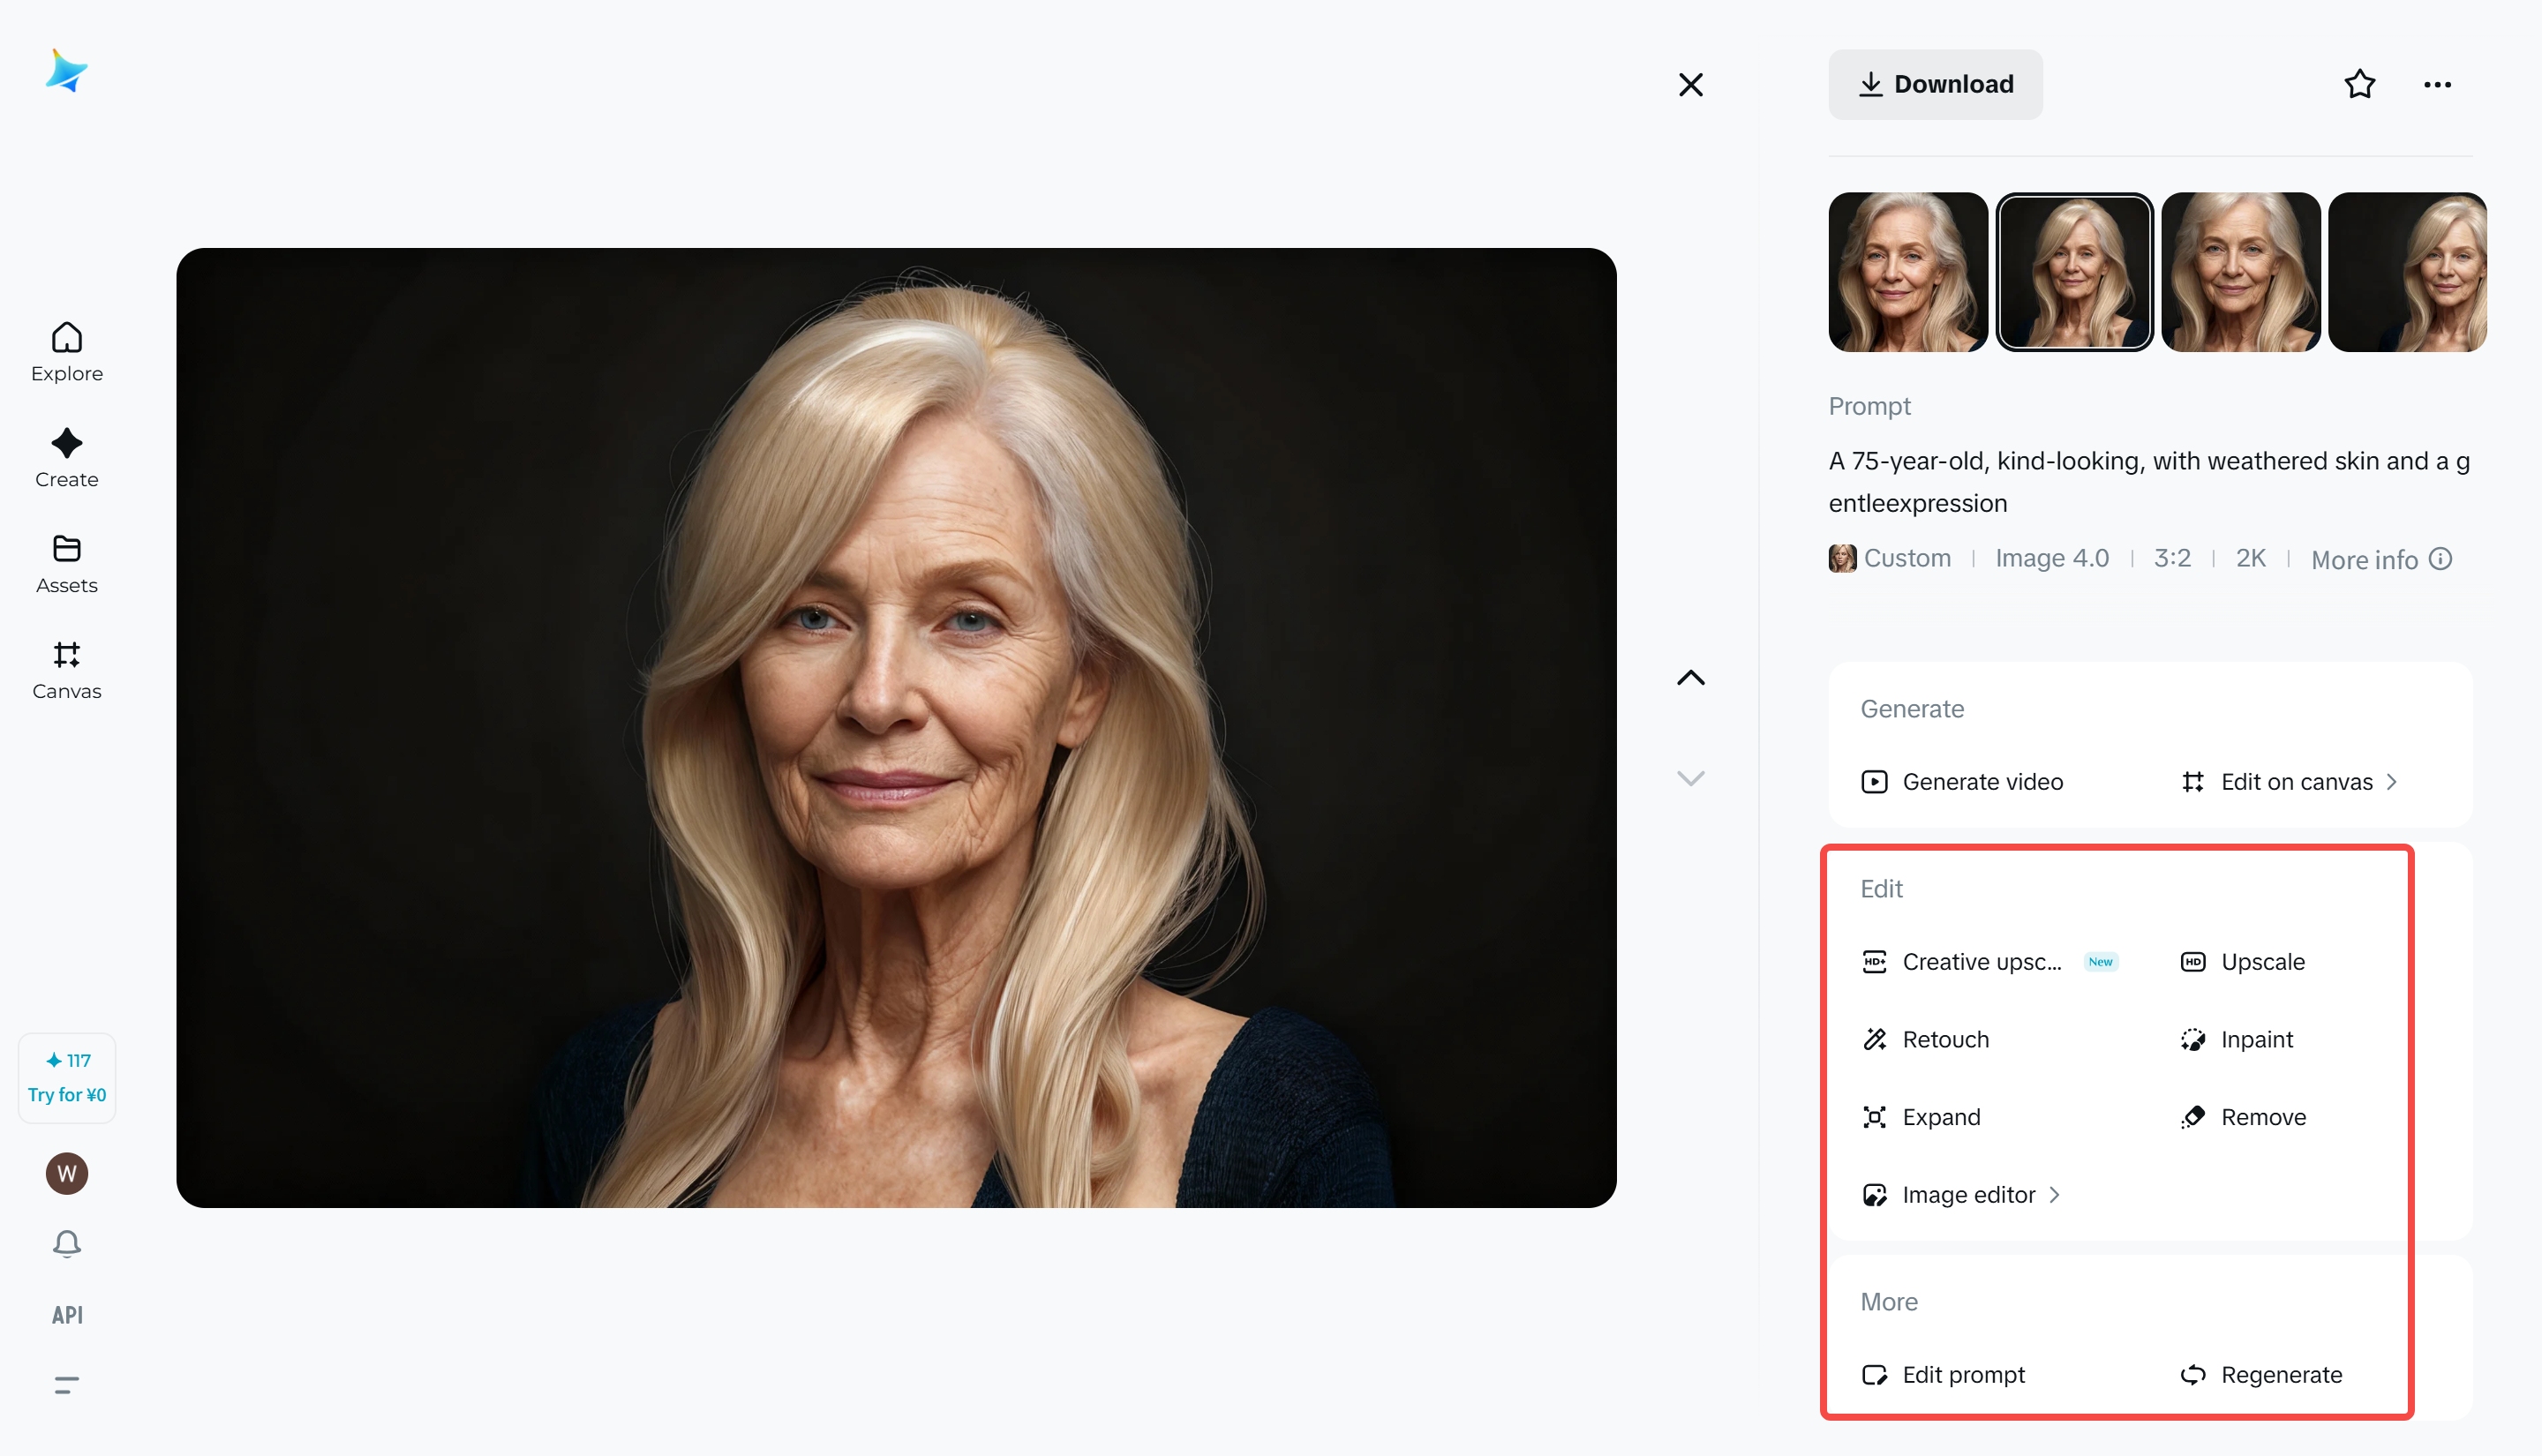This screenshot has height=1456, width=2542.
Task: Select the Remove tool
Action: pyautogui.click(x=2263, y=1117)
